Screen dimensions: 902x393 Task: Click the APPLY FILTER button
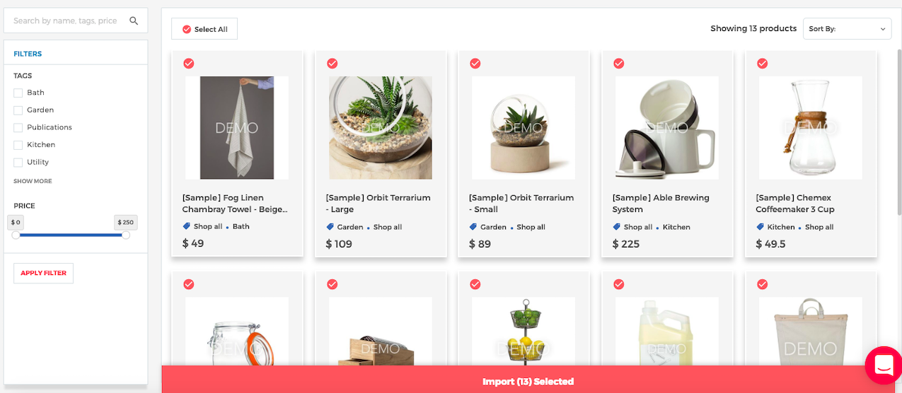point(44,273)
